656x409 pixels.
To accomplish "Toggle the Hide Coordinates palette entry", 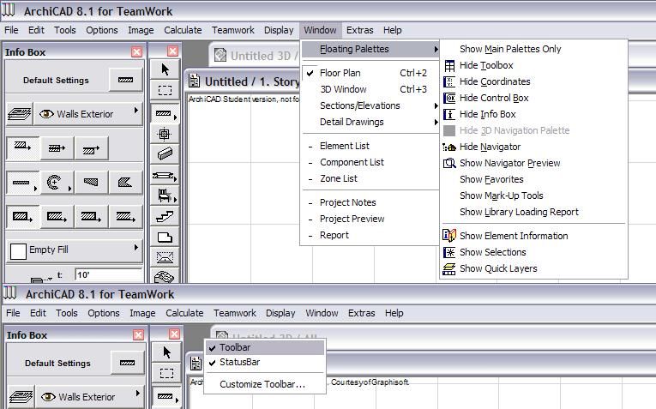I will 534,81.
